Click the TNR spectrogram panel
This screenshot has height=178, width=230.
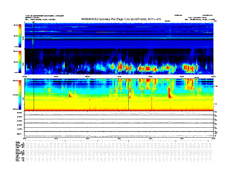[119, 95]
